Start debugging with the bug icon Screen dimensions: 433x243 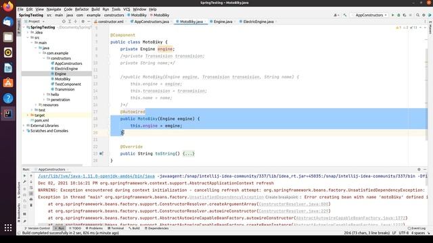pos(398,15)
